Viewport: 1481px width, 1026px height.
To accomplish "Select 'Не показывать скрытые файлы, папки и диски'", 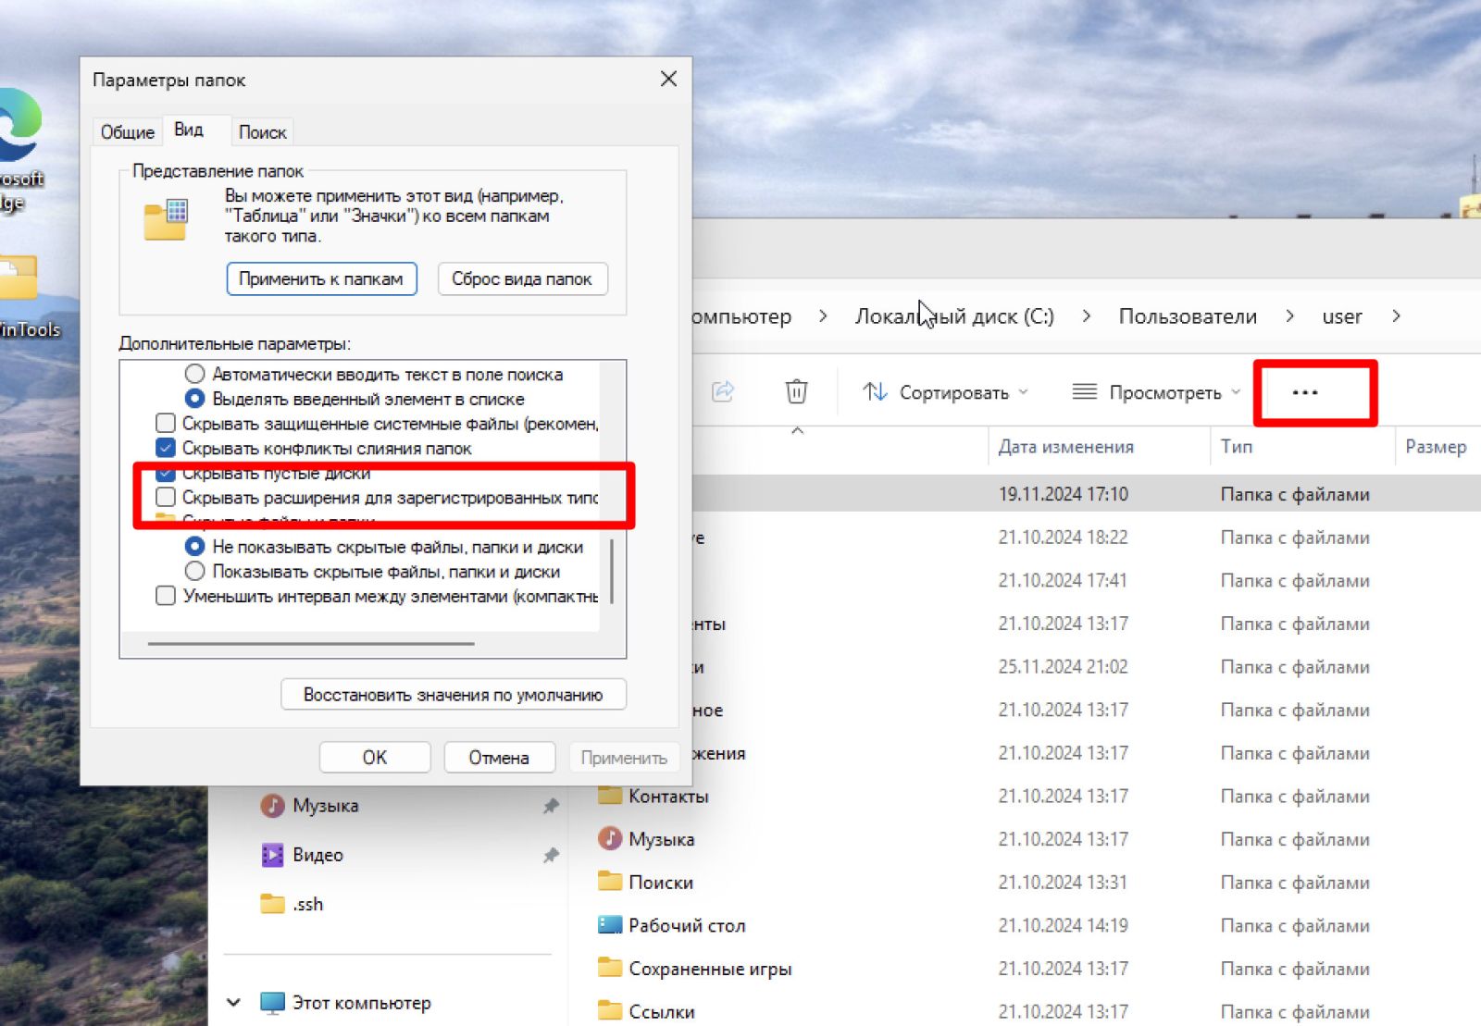I will click(x=194, y=547).
